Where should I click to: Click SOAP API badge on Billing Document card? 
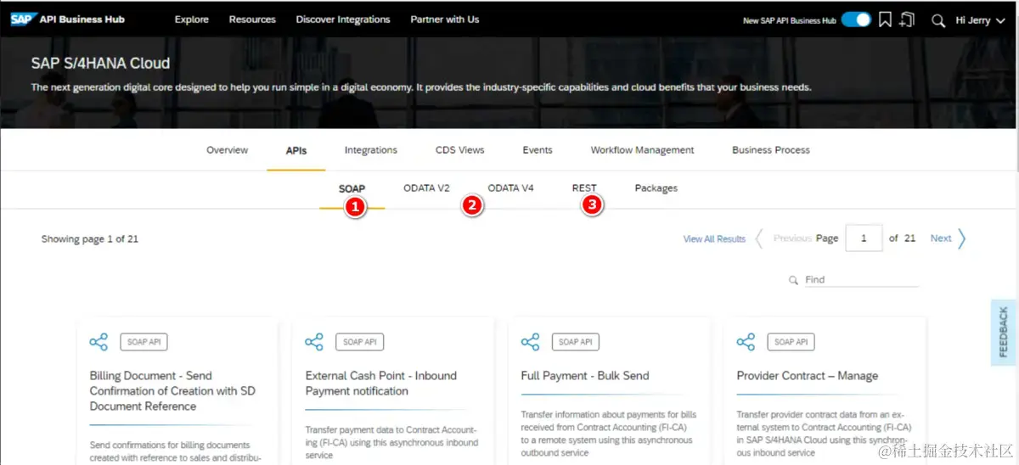(x=144, y=342)
